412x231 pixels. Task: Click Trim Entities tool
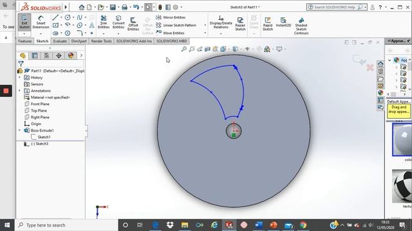(104, 22)
